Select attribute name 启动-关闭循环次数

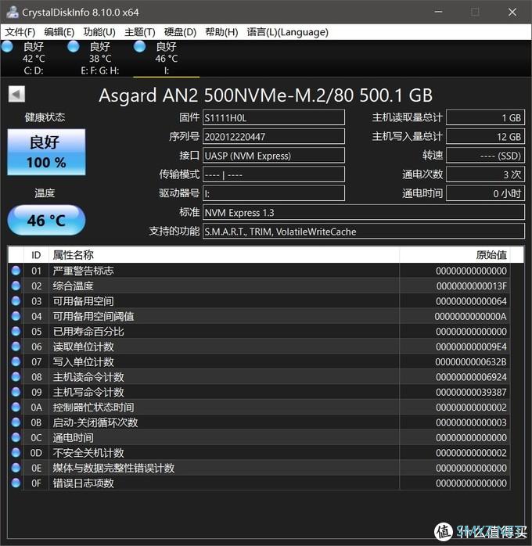[95, 422]
